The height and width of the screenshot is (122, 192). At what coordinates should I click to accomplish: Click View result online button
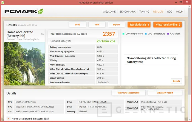pyautogui.click(x=168, y=25)
